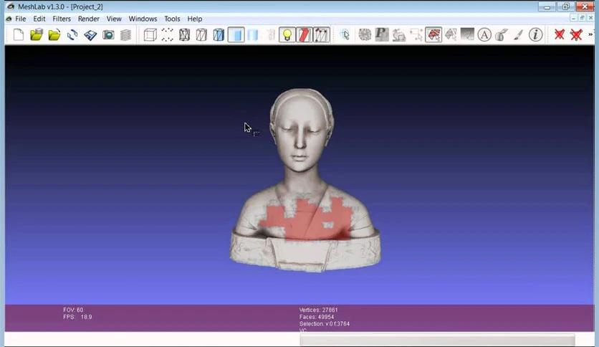Switch to wireframe render mode

coord(185,35)
